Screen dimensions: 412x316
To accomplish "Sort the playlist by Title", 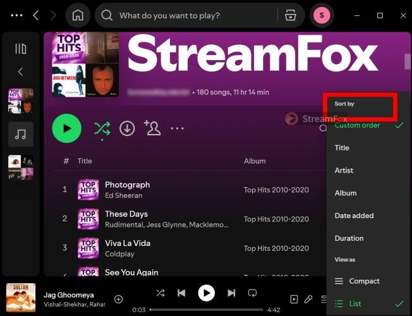I will pos(368,148).
